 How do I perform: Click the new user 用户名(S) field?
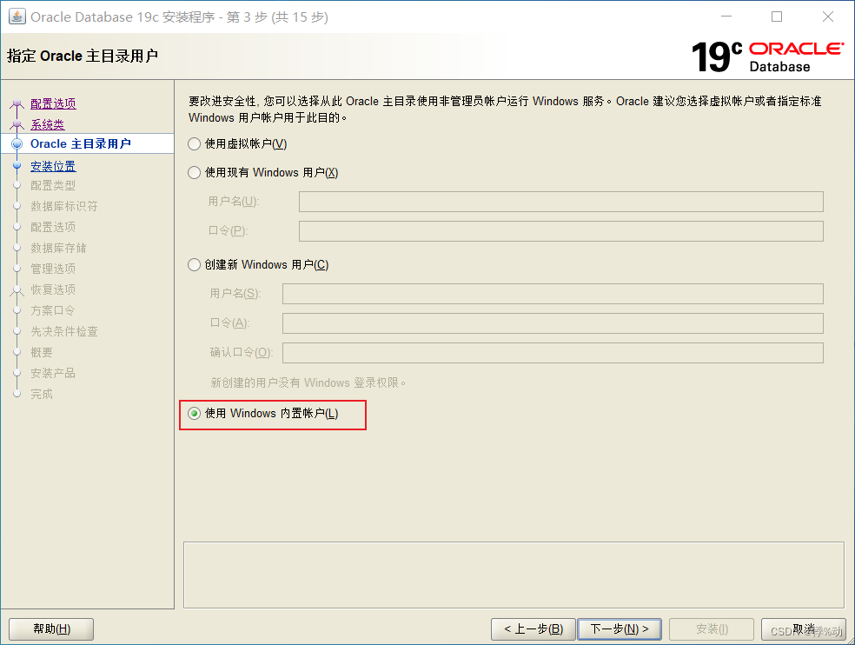553,294
